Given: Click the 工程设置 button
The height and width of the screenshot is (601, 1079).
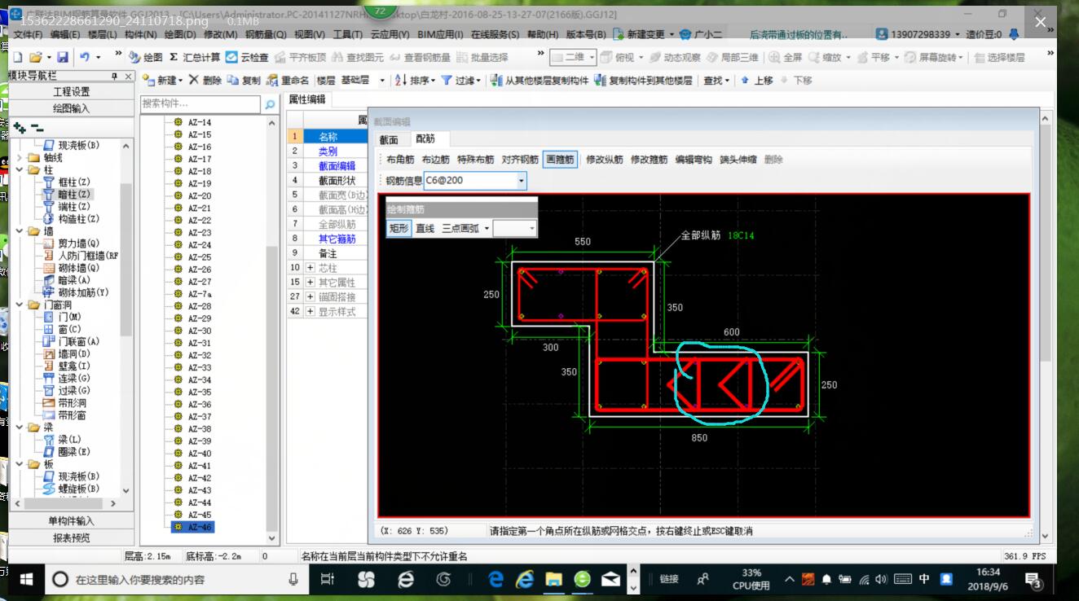Looking at the screenshot, I should pos(72,91).
